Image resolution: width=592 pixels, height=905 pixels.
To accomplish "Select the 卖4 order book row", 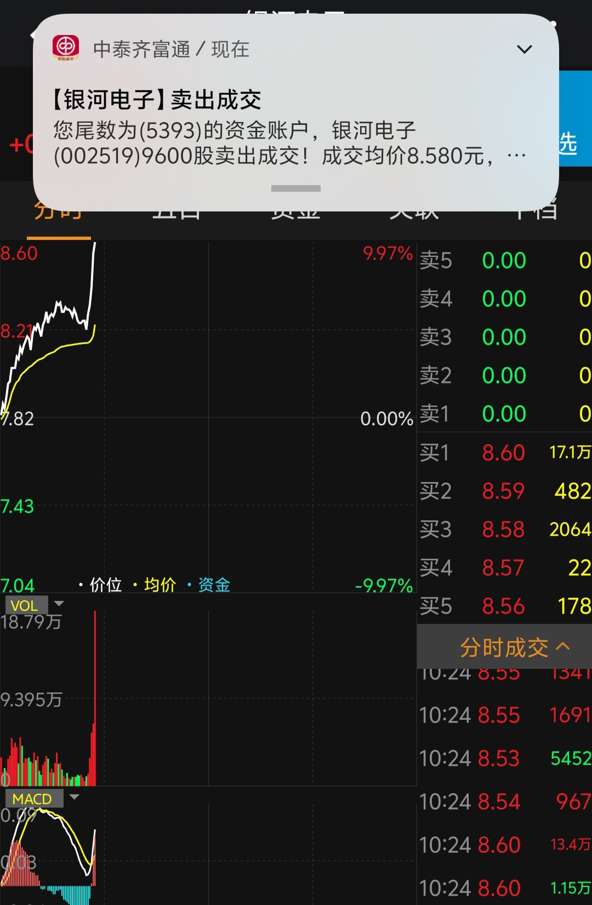I will click(x=505, y=299).
